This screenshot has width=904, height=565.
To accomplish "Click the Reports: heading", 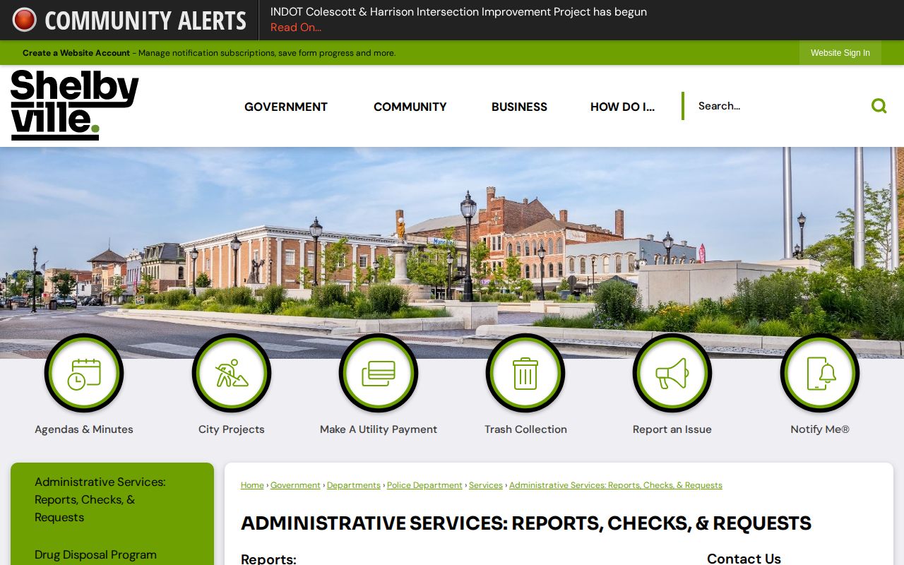I will point(268,559).
